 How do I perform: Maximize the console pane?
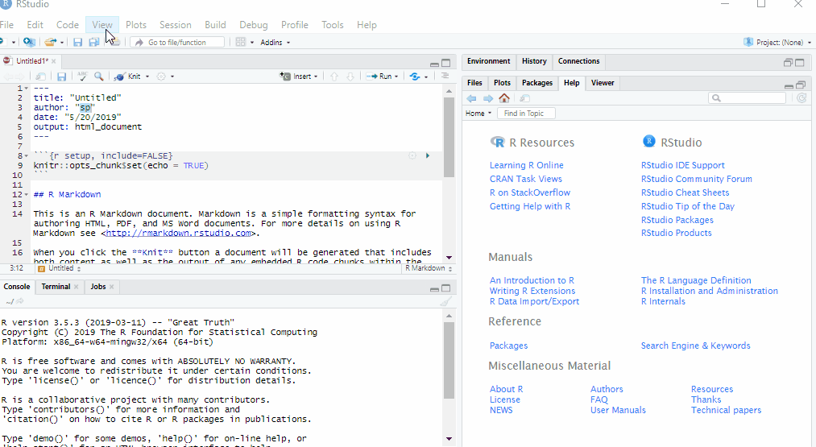[446, 288]
